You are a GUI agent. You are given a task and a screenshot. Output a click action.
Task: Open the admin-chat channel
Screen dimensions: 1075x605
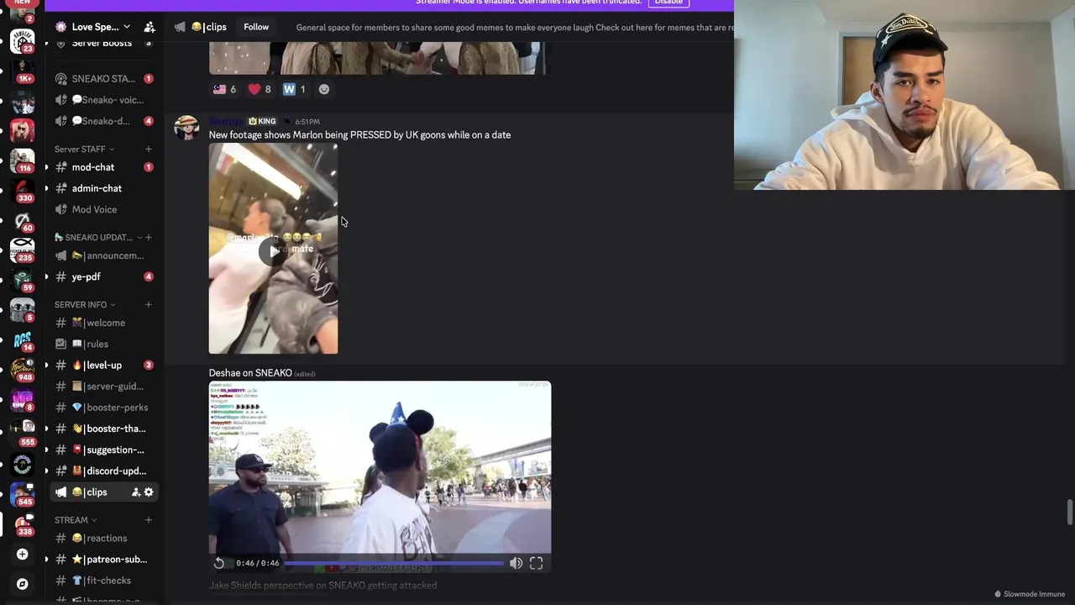(x=104, y=188)
